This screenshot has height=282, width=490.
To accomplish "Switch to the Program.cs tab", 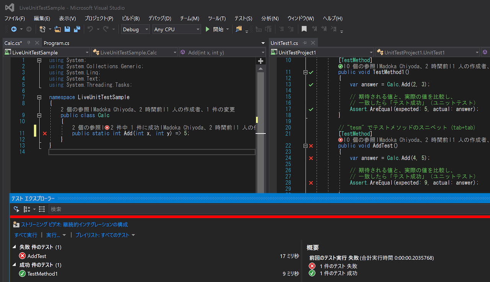I will pyautogui.click(x=57, y=43).
